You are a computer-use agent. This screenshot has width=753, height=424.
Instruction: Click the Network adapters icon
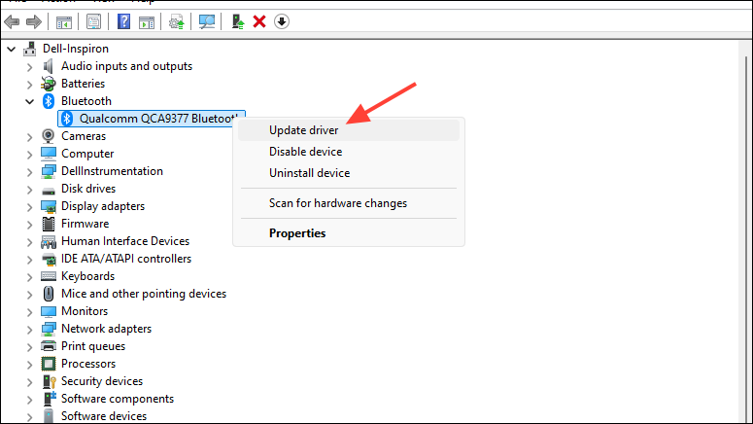pos(48,329)
